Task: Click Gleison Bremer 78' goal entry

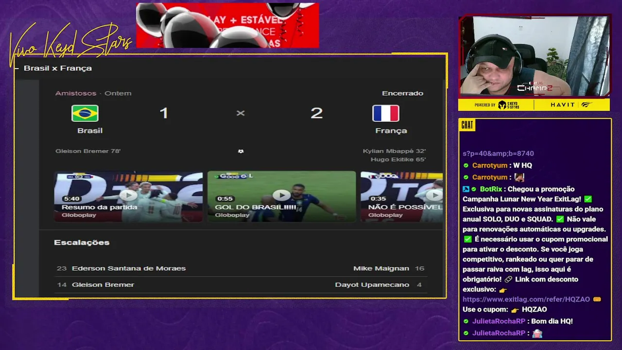Action: pyautogui.click(x=88, y=151)
